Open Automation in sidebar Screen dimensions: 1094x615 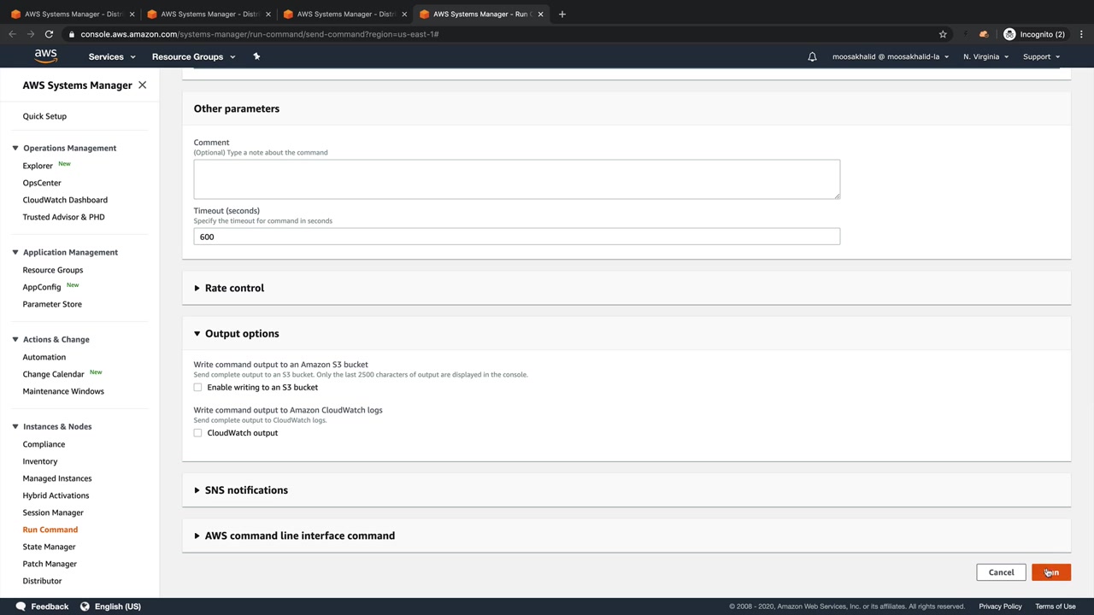coord(44,357)
